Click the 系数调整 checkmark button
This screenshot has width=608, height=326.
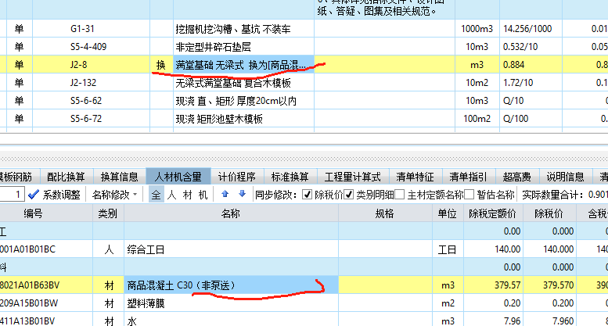pos(54,195)
